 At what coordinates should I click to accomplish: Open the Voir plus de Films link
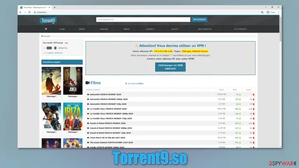point(134,84)
